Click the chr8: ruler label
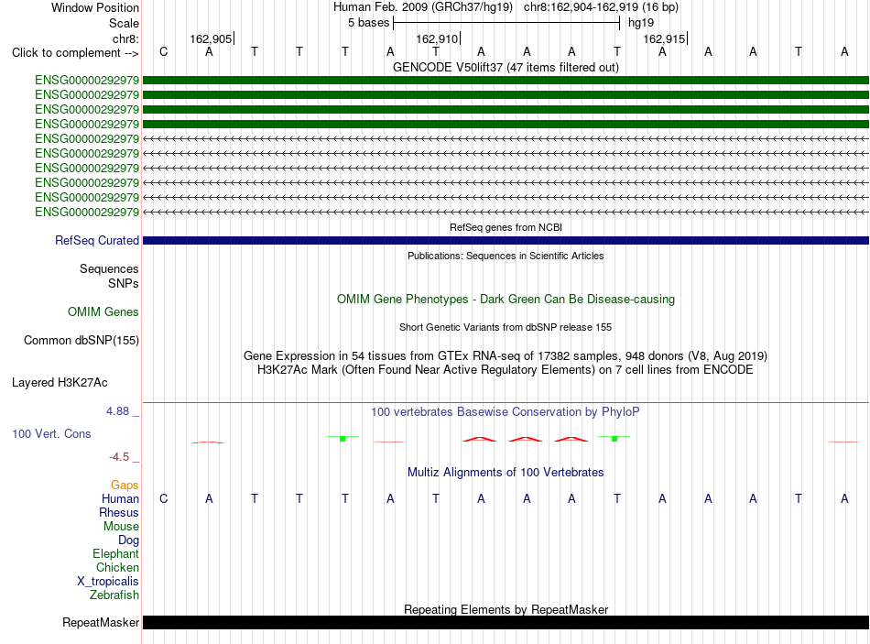The height and width of the screenshot is (644, 870). 125,38
